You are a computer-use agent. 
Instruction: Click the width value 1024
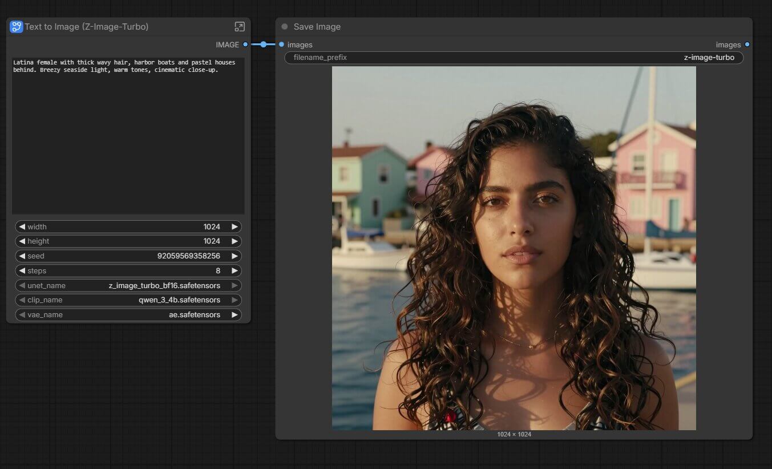(x=212, y=227)
